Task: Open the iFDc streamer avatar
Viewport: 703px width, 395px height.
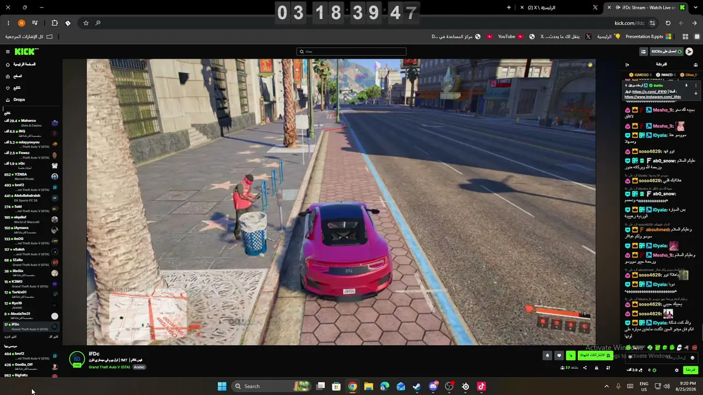Action: pos(77,359)
